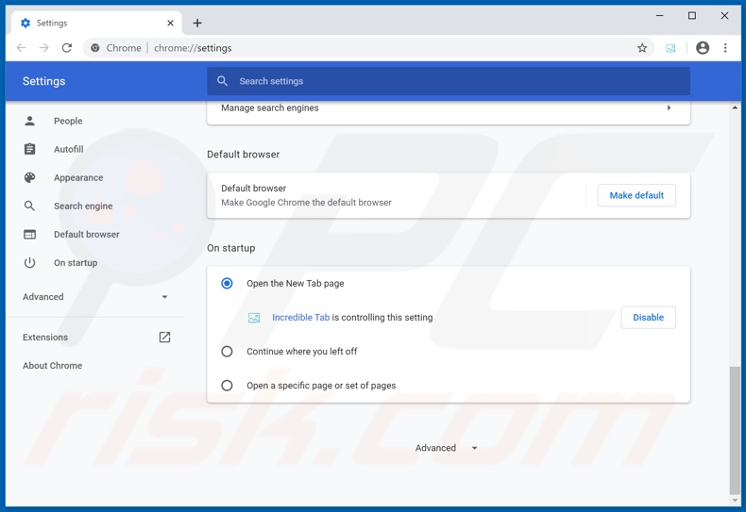
Task: Go to Autofill settings section
Action: (x=69, y=149)
